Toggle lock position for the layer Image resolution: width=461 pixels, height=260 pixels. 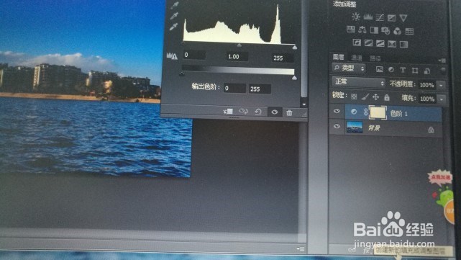pos(375,97)
